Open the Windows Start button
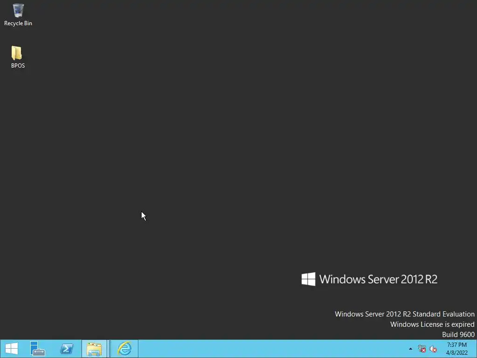Image resolution: width=477 pixels, height=358 pixels. (12, 349)
